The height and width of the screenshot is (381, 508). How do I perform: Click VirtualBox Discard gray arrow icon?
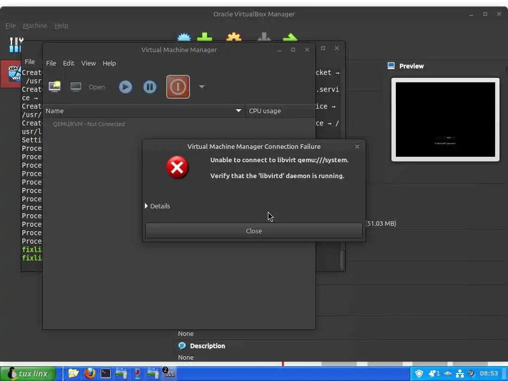(x=264, y=37)
